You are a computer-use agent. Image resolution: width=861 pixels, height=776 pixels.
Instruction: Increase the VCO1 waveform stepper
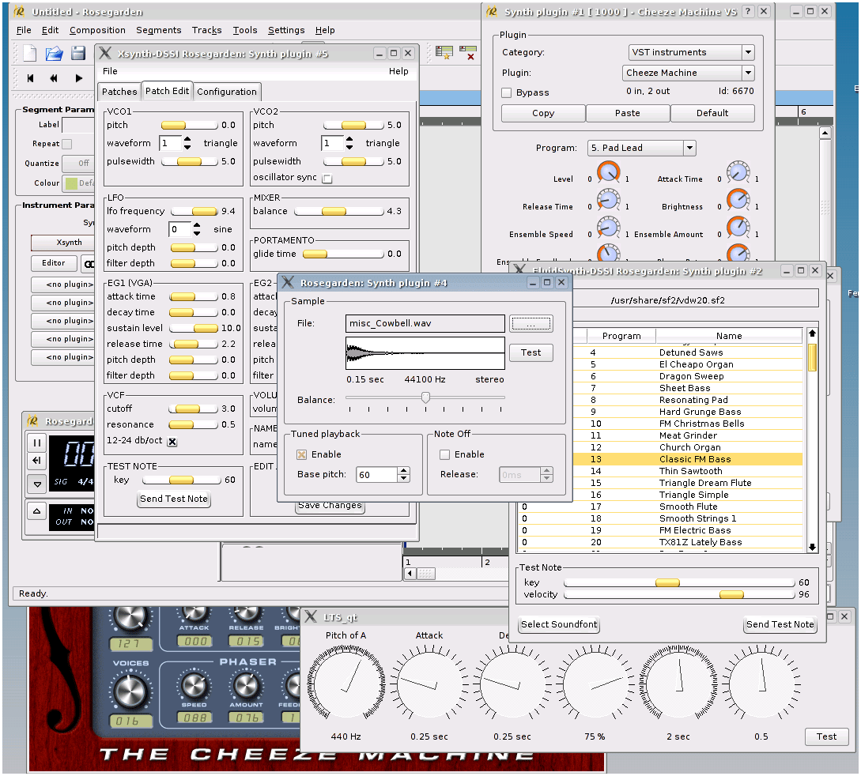(x=187, y=139)
